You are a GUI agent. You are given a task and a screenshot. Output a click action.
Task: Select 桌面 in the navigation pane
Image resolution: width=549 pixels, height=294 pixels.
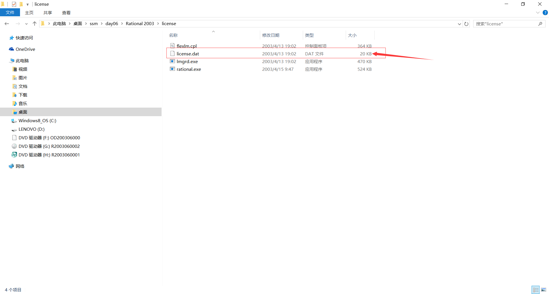point(81,112)
